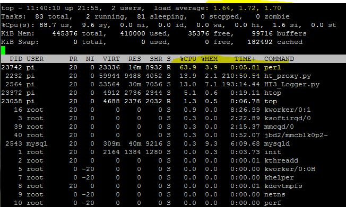This screenshot has width=346, height=207.
Task: Click the mysql user name
Action: [x=37, y=144]
